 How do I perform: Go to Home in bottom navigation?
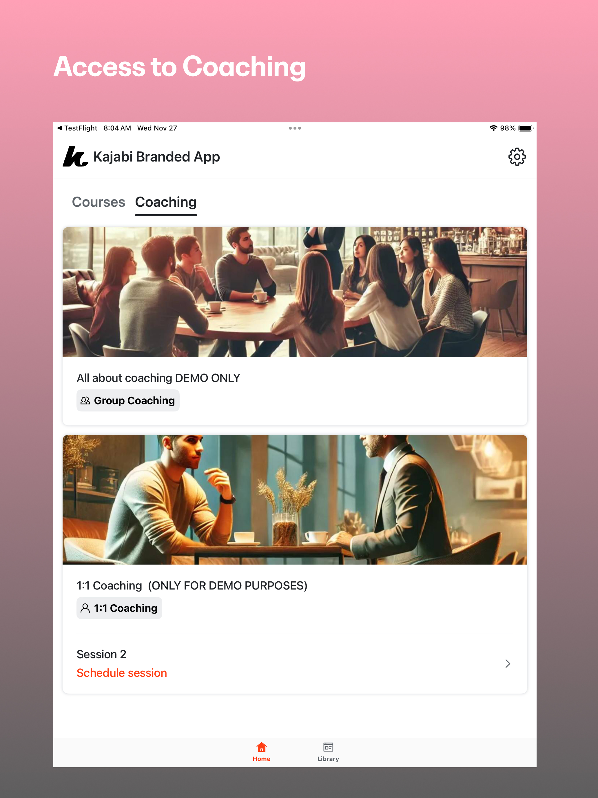pos(262,752)
